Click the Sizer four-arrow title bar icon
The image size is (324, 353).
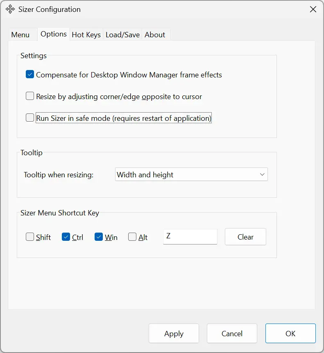coord(10,9)
